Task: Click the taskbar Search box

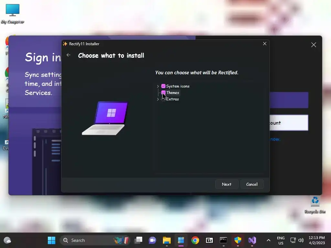Action: [95, 240]
